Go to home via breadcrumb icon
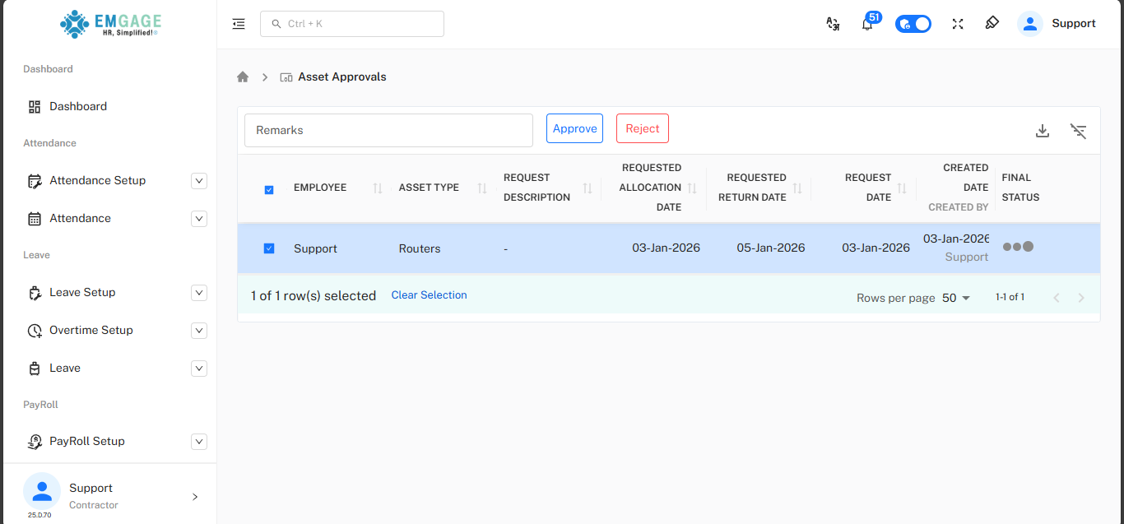 click(243, 77)
